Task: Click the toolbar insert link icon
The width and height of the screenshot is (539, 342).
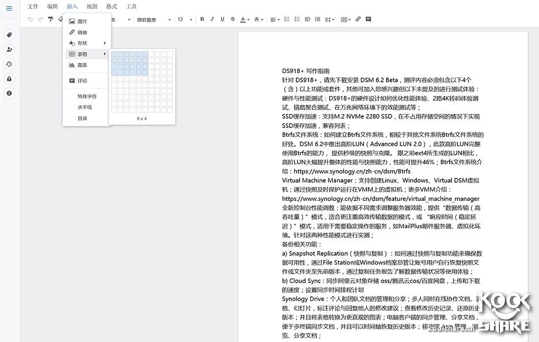Action: 358,19
